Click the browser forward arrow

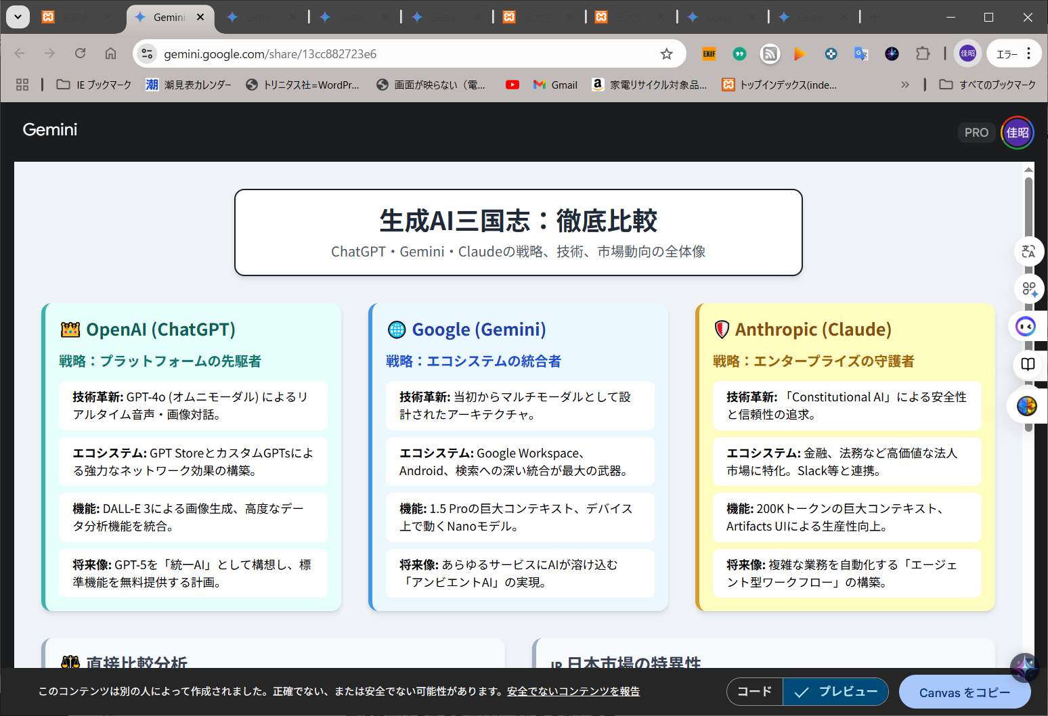[49, 53]
